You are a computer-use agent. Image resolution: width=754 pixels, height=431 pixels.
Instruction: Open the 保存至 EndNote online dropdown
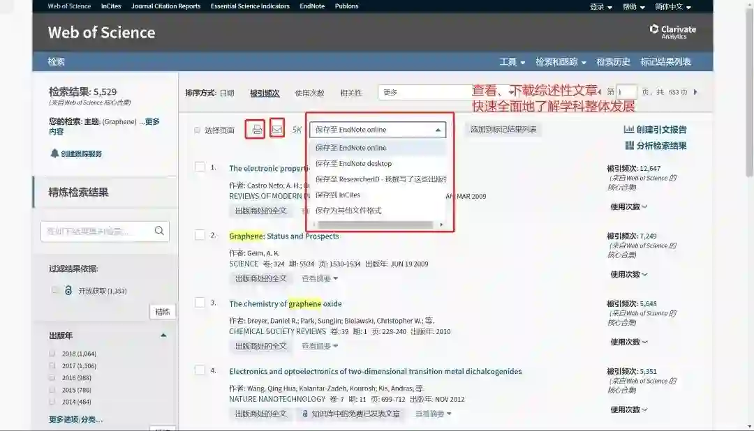[378, 130]
